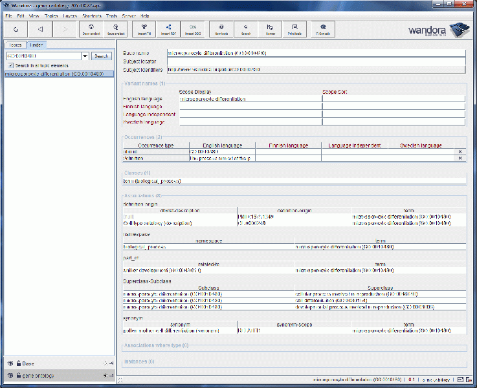Image resolution: width=477 pixels, height=388 pixels.
Task: Switch to the Topics tab
Action: click(x=15, y=45)
